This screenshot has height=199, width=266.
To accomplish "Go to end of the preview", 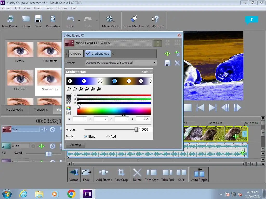I will 212,108.
